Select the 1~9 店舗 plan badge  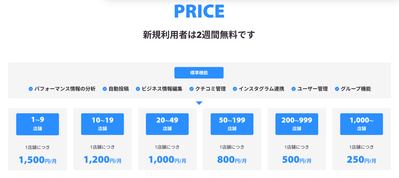click(x=37, y=124)
